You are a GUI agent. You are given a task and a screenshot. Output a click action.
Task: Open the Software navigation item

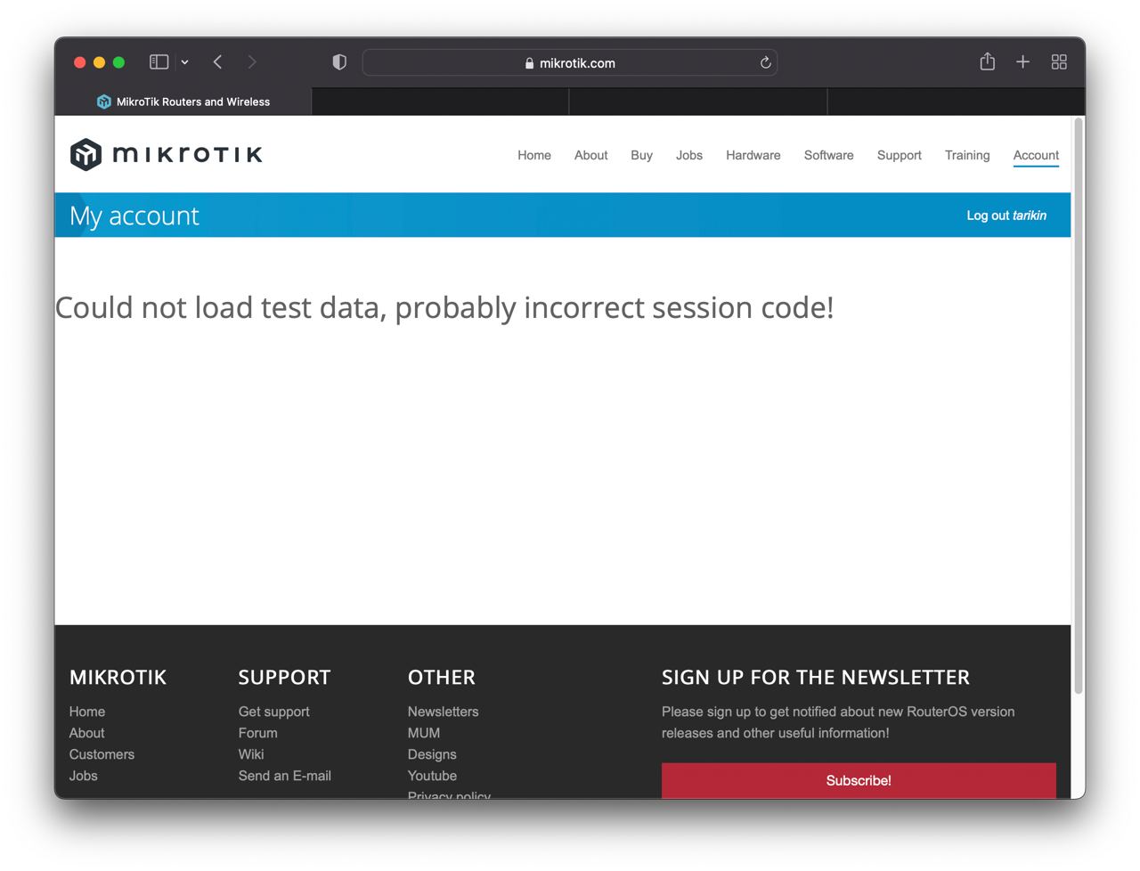[829, 155]
